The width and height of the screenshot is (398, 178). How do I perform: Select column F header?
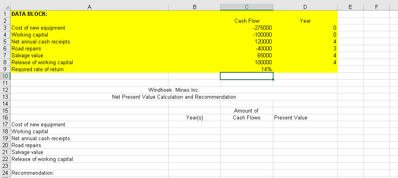tap(376, 7)
